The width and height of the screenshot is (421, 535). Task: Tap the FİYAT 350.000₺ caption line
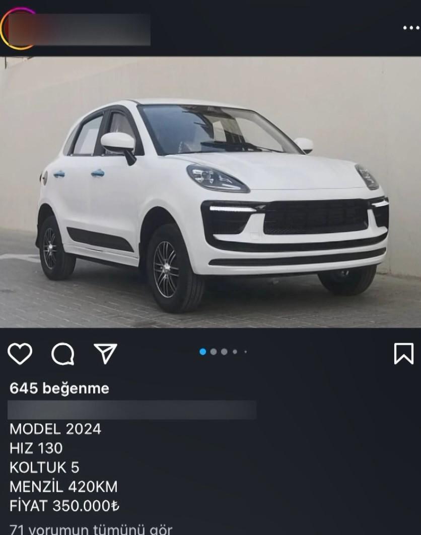tap(64, 506)
